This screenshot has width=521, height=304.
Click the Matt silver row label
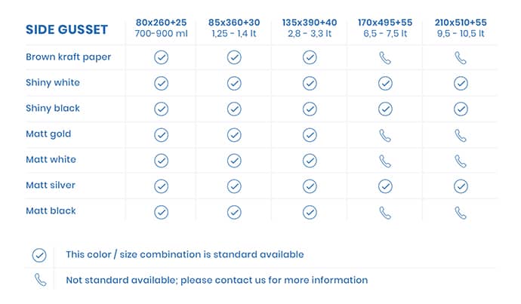(51, 185)
